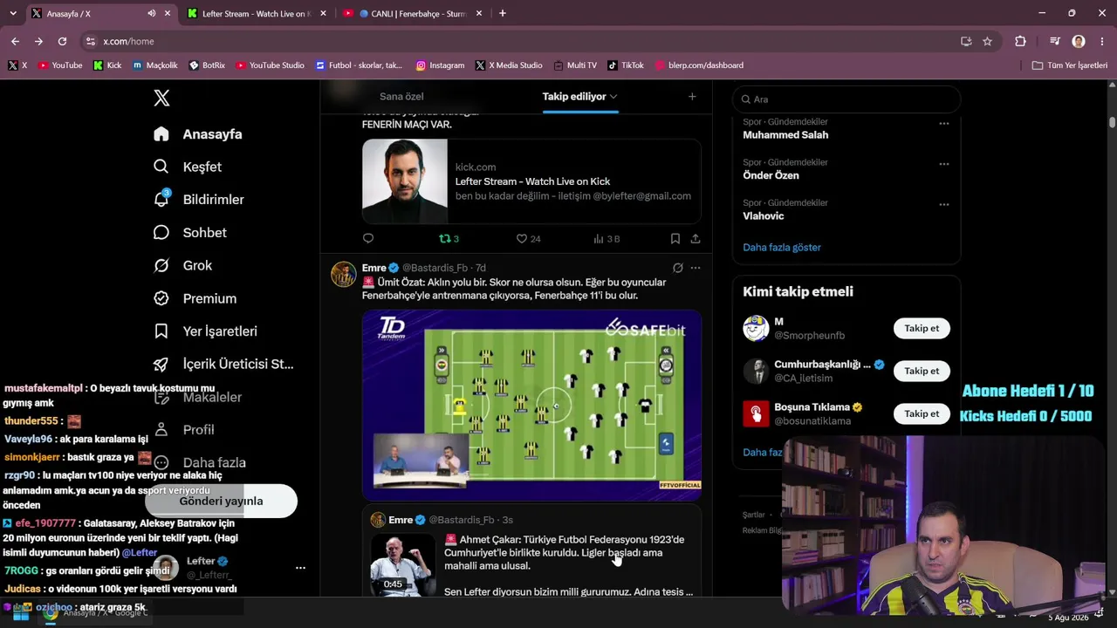Open options for Önder Özen trend
This screenshot has height=628, width=1117.
(943, 164)
